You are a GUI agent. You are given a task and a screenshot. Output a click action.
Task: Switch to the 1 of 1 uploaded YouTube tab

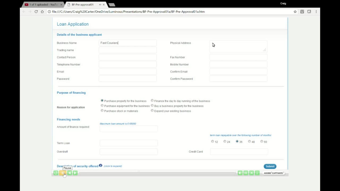tap(43, 5)
